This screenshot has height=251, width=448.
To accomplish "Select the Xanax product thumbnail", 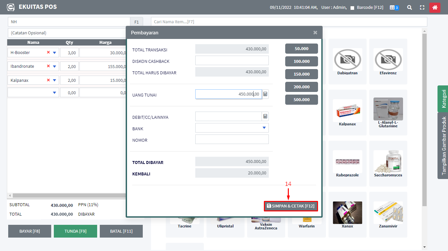I will [x=347, y=212].
